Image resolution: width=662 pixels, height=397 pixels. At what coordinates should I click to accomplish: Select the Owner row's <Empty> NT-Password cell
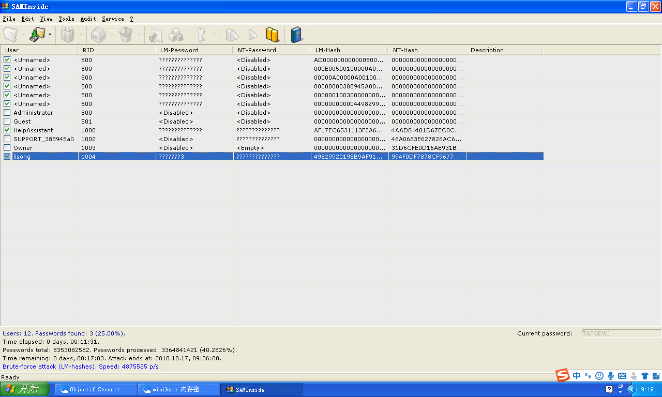click(x=250, y=148)
